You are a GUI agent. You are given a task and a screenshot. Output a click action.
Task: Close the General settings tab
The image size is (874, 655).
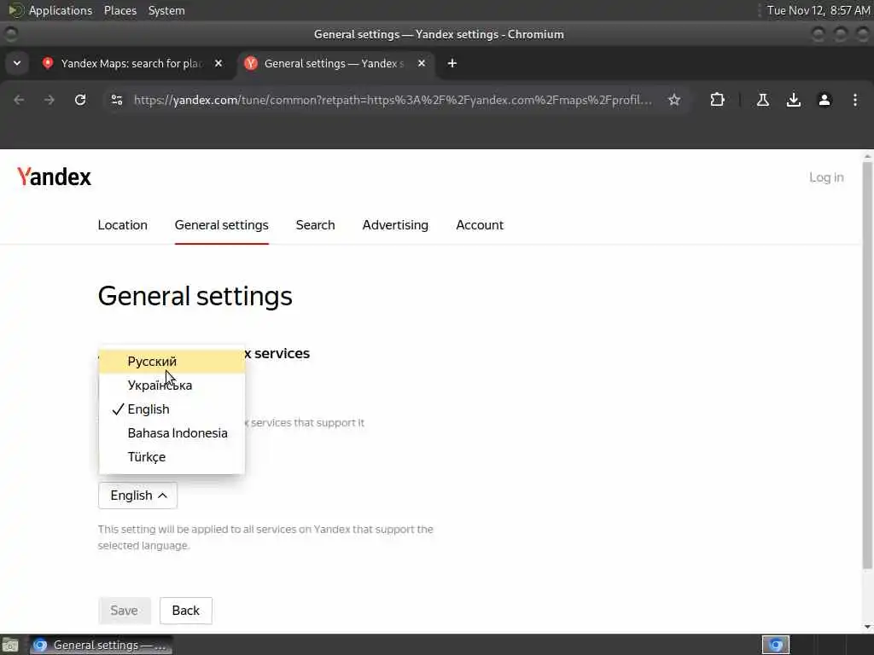pyautogui.click(x=422, y=63)
